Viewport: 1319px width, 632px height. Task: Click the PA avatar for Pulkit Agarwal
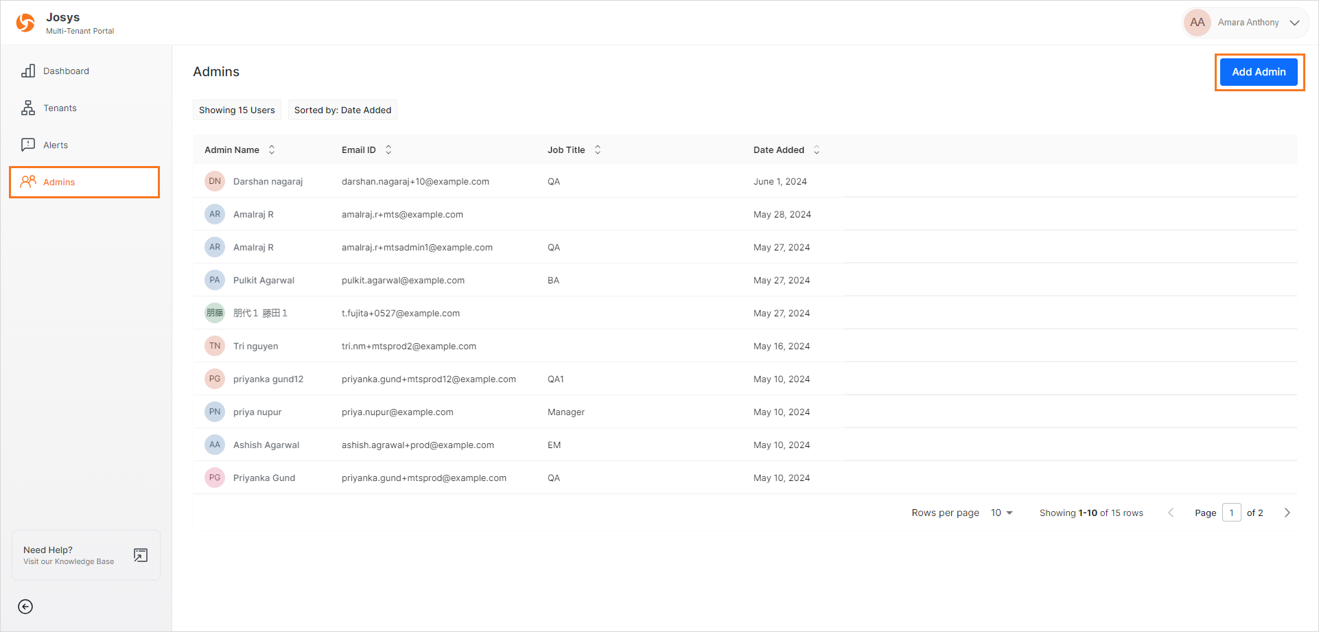(x=215, y=280)
